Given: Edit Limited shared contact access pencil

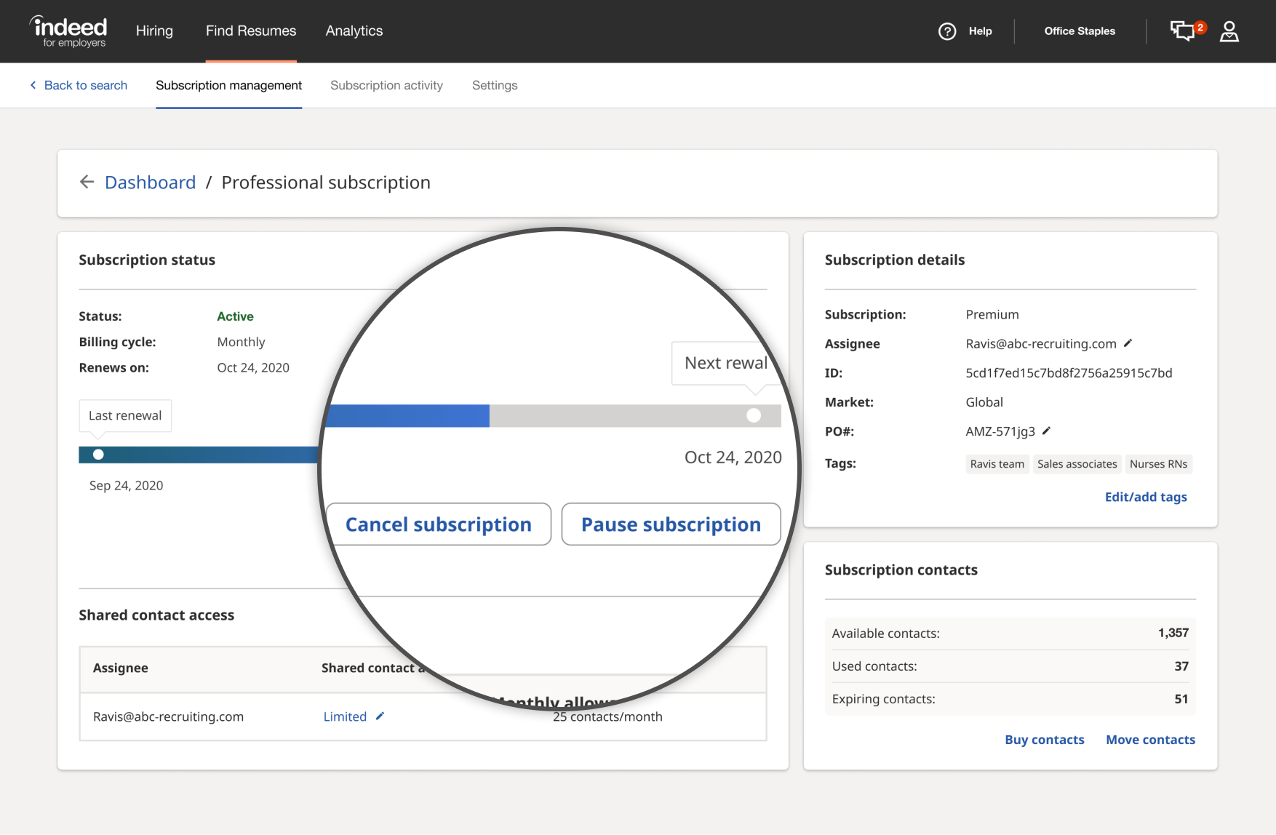Looking at the screenshot, I should click(380, 716).
